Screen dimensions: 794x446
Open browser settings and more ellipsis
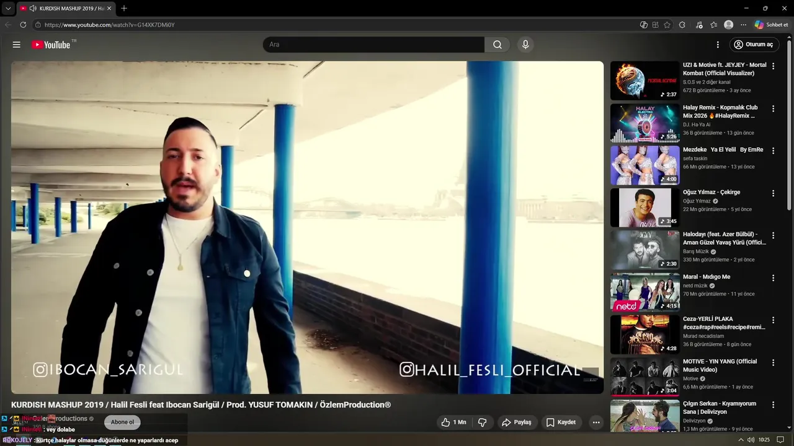click(744, 25)
